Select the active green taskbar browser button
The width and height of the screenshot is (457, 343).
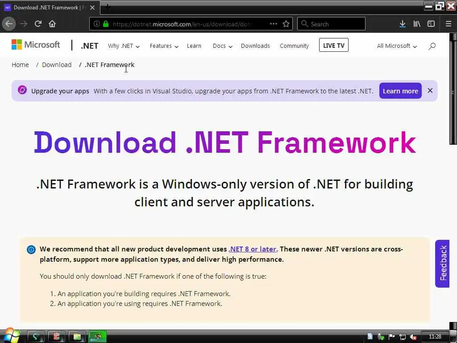[x=97, y=337]
